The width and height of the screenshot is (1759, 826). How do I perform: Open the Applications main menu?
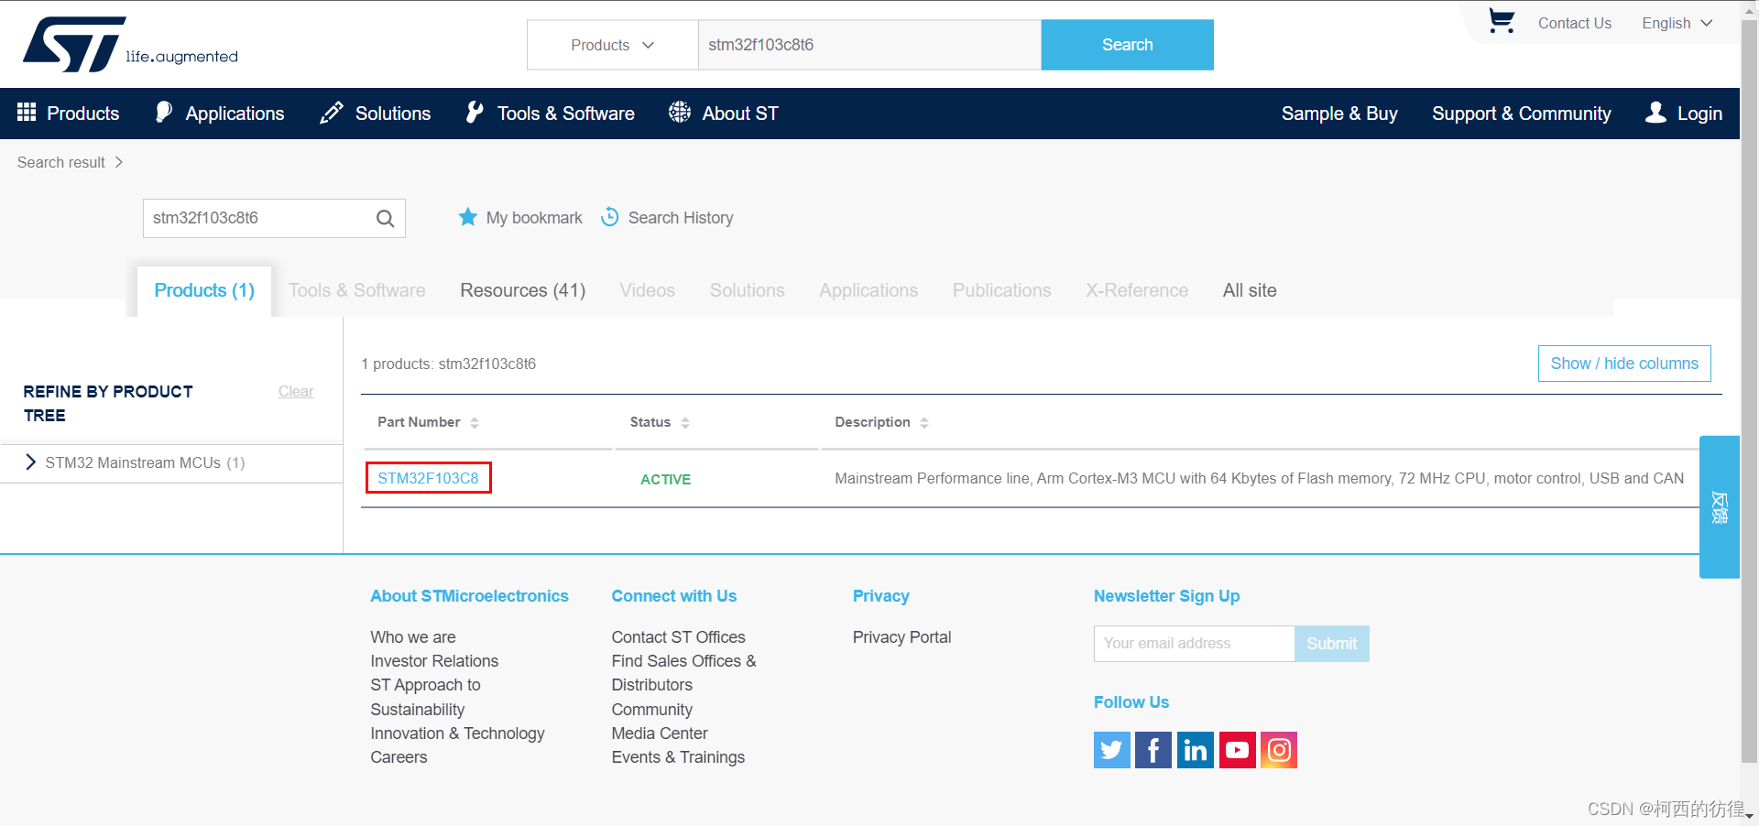click(x=220, y=114)
